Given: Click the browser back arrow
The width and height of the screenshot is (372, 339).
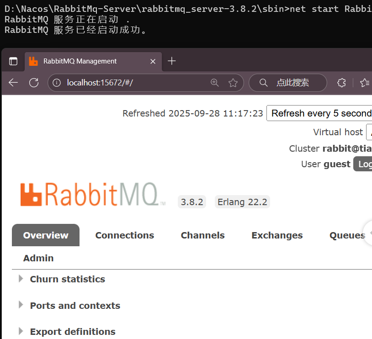Looking at the screenshot, I should 13,83.
